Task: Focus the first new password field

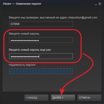Action: pyautogui.click(x=41, y=40)
